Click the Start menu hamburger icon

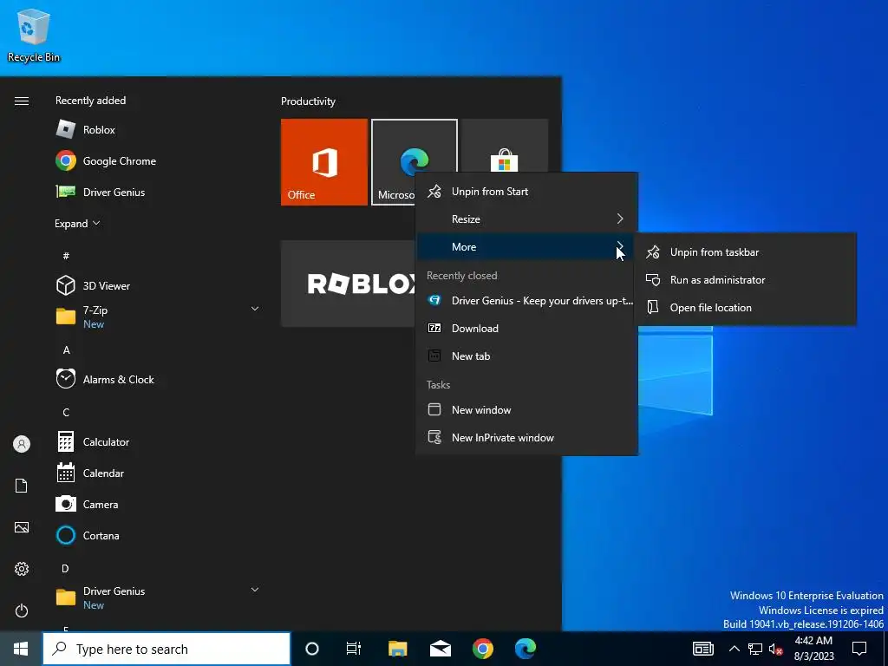coord(22,101)
